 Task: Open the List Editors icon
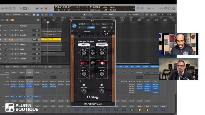point(161,9)
